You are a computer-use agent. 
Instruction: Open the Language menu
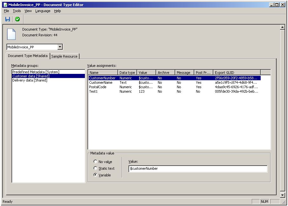click(x=43, y=11)
